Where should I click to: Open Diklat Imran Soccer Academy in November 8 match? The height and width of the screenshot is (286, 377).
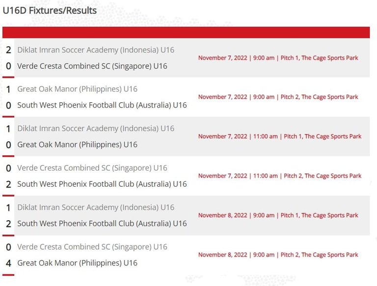point(96,207)
